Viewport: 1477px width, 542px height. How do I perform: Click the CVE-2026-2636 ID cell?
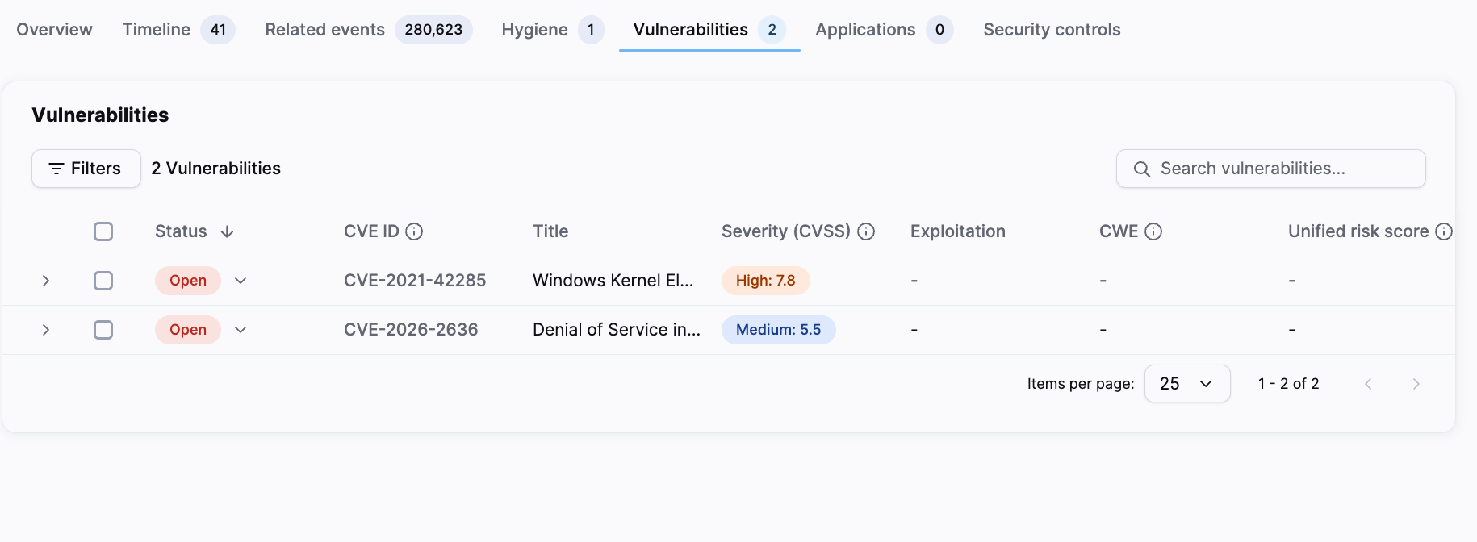click(411, 330)
